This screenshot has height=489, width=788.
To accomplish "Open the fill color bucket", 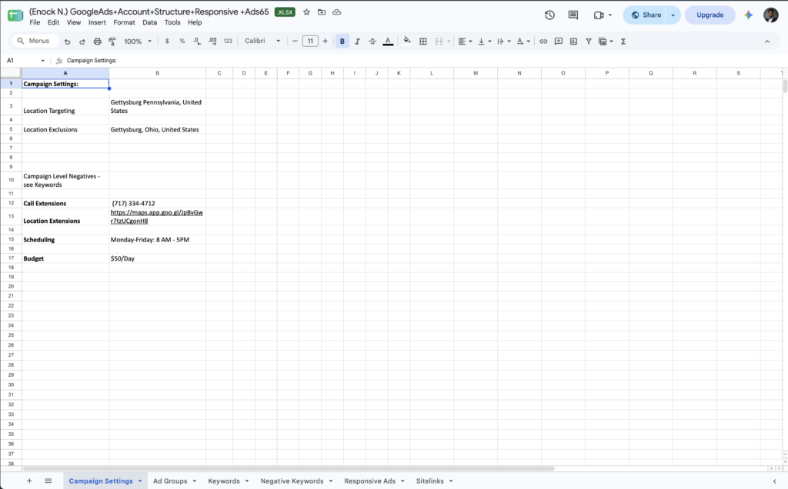I will [407, 42].
